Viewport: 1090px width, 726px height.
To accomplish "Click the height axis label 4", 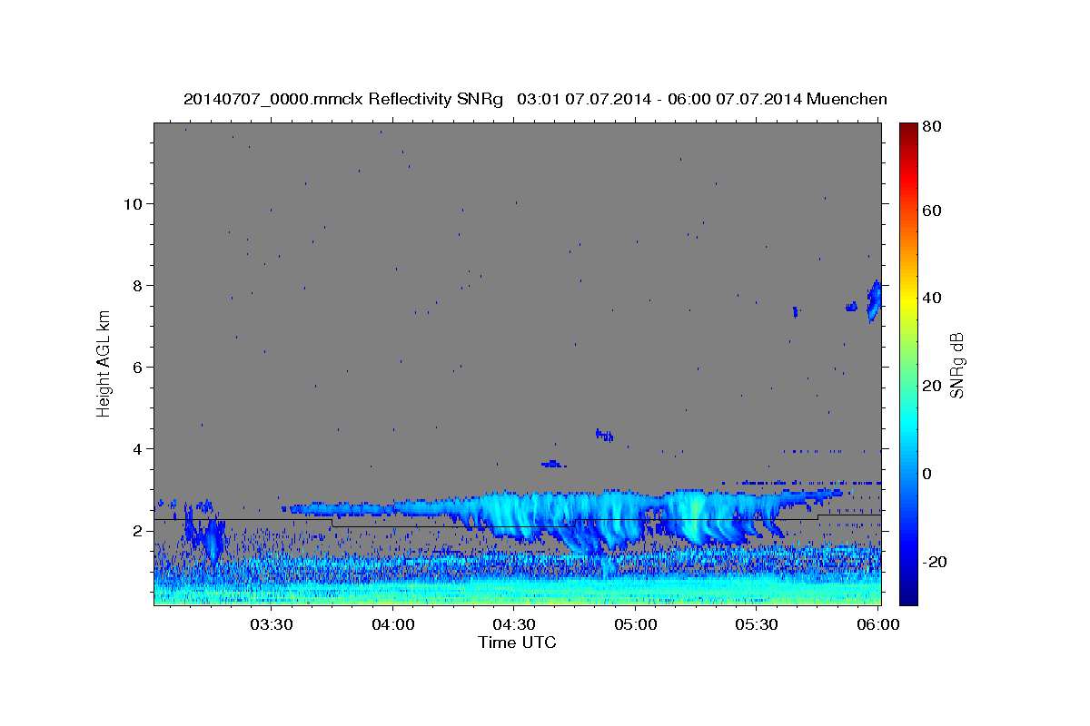I will coord(137,448).
